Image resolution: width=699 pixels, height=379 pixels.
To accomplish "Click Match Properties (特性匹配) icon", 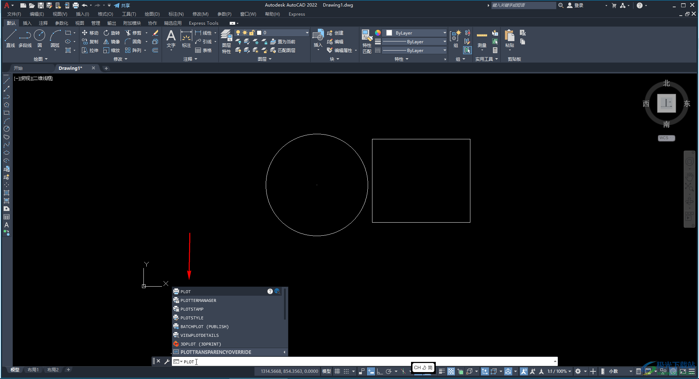I will [367, 41].
